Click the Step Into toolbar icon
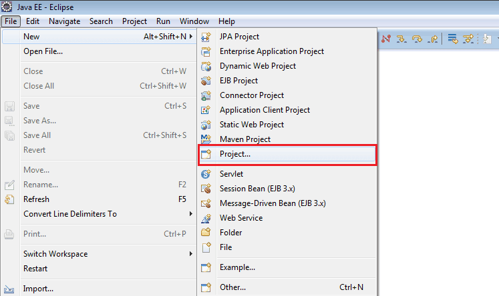 [x=401, y=39]
